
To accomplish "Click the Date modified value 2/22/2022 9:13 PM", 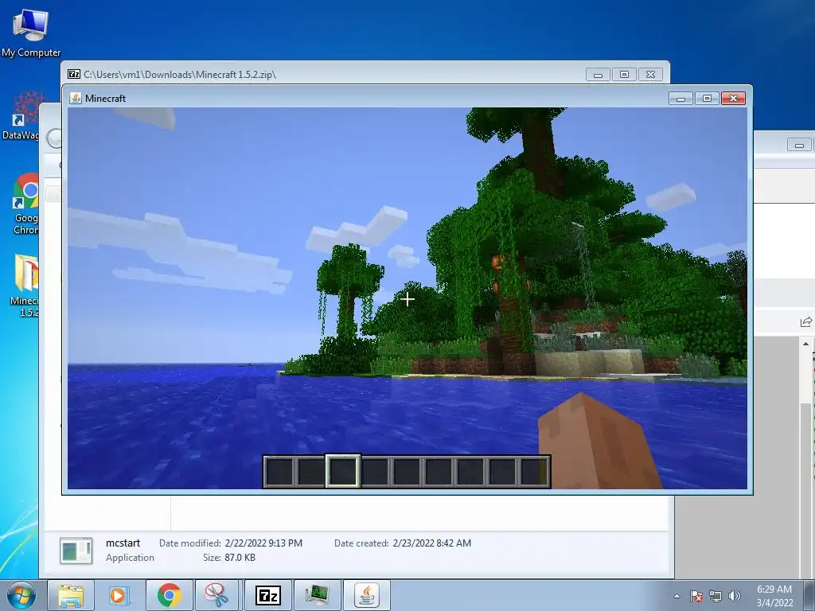I will (x=263, y=543).
